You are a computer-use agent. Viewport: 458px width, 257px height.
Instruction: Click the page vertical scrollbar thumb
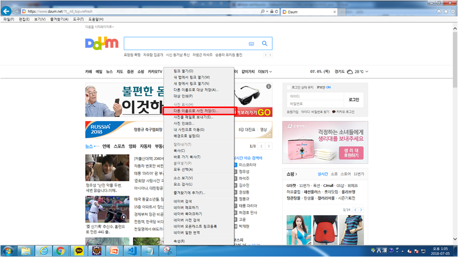pos(455,59)
